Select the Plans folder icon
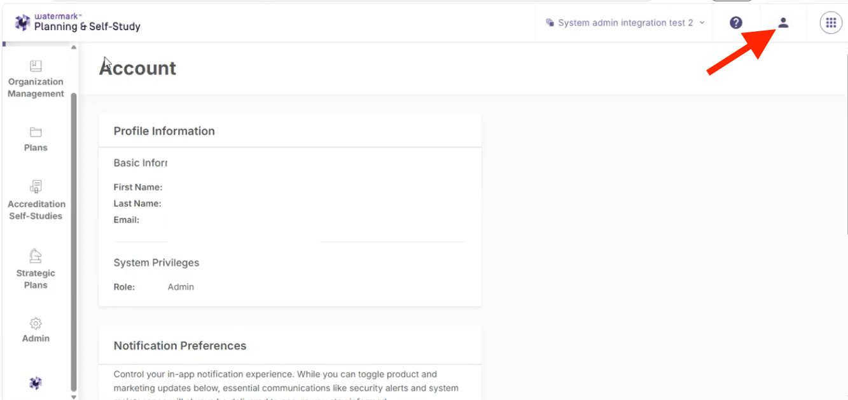The height and width of the screenshot is (400, 848). (36, 132)
